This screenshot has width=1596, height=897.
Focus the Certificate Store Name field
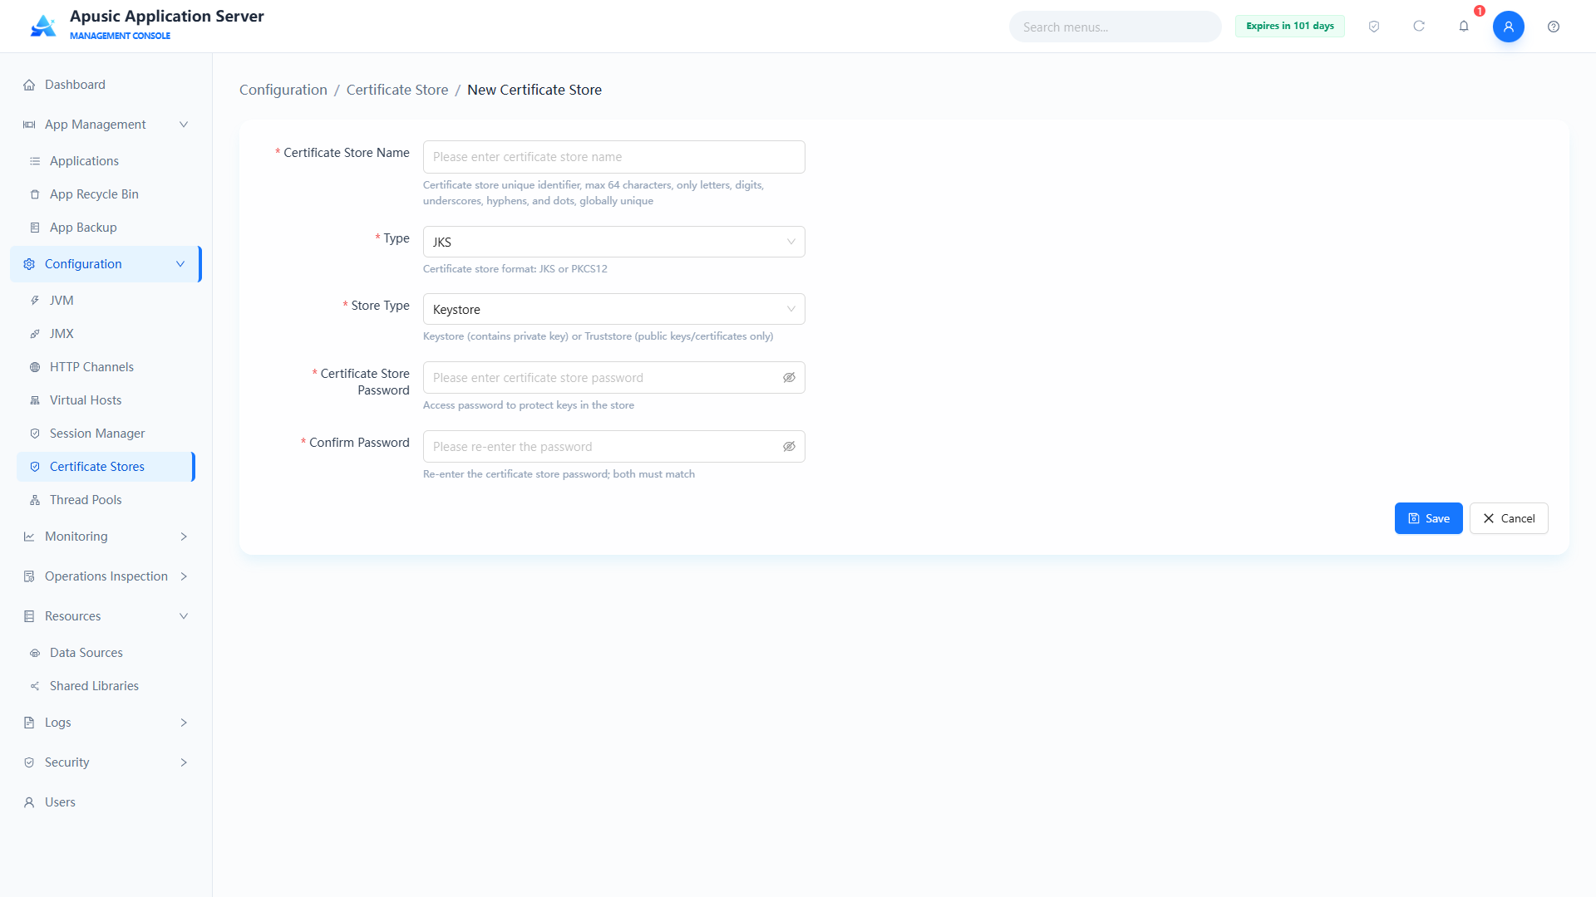(x=613, y=157)
